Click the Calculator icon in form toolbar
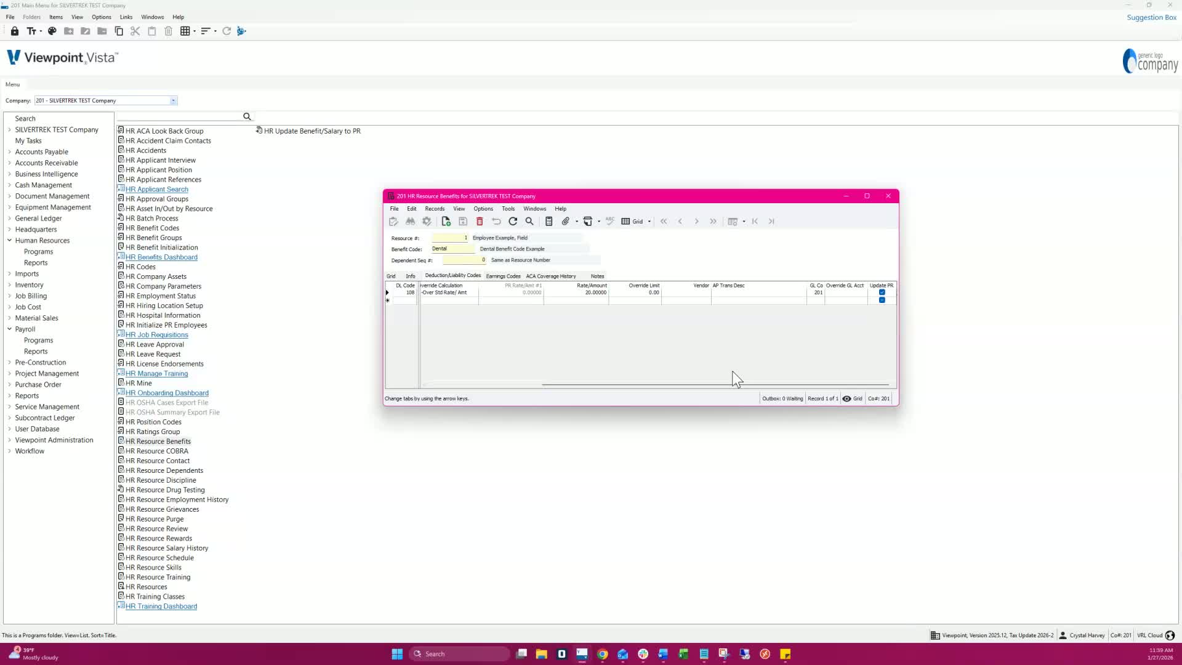 pyautogui.click(x=549, y=222)
